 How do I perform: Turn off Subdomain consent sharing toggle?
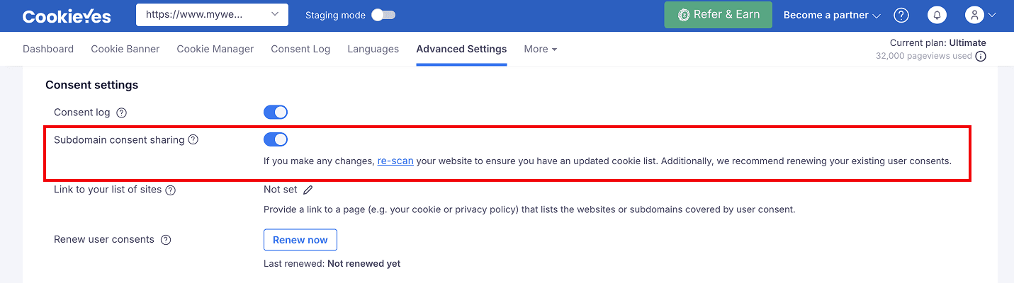click(276, 139)
